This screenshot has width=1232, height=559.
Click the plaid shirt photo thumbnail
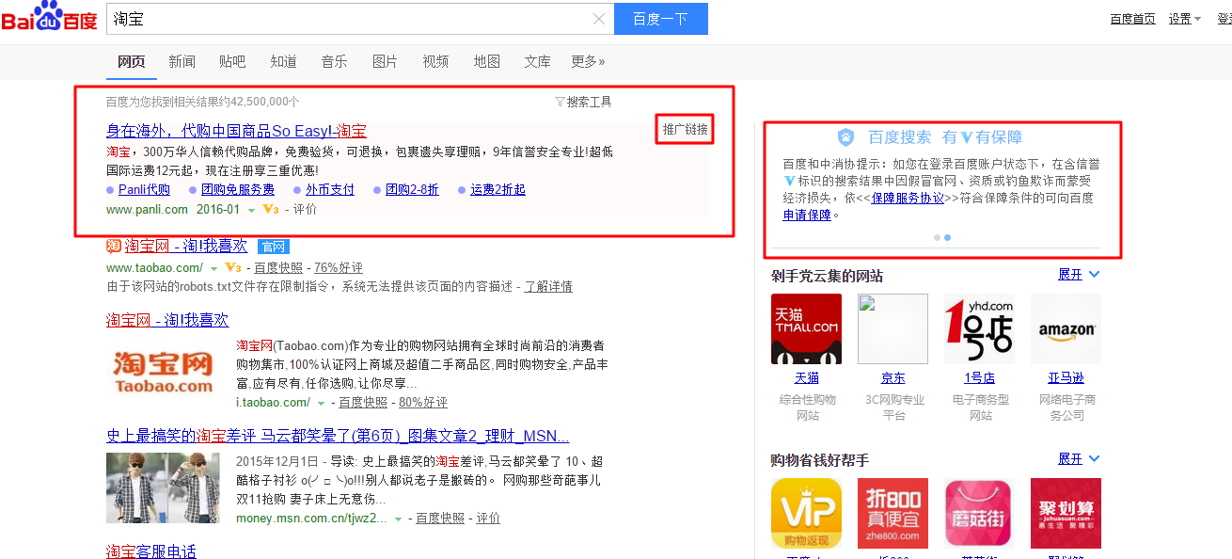[x=163, y=487]
